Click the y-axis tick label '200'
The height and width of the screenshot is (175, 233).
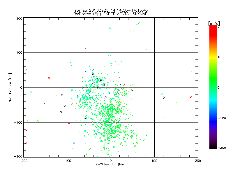point(19,18)
